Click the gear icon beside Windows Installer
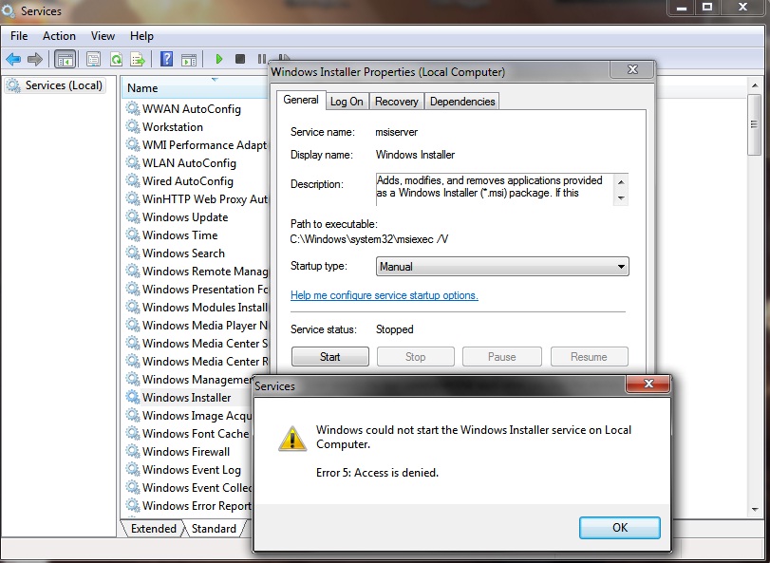 coord(133,397)
